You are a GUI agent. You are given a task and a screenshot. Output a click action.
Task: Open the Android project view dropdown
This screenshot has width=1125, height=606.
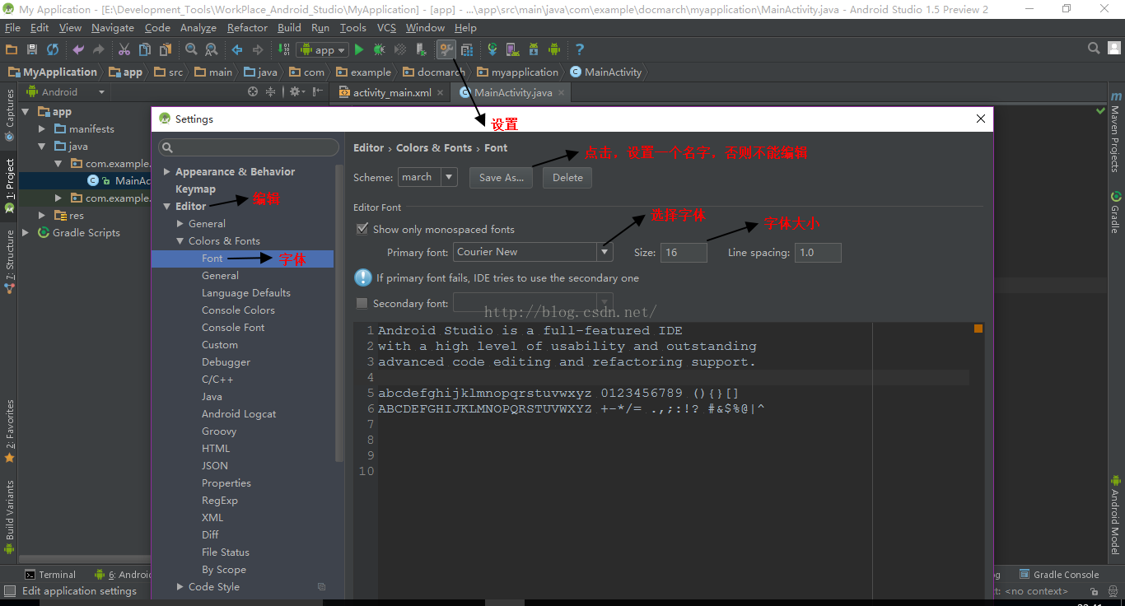pos(66,92)
